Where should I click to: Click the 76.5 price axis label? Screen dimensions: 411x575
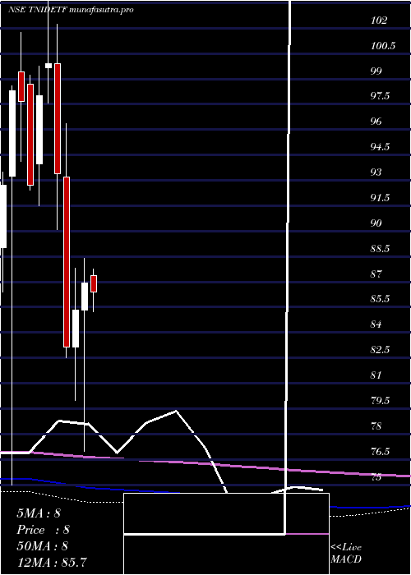[x=380, y=452]
